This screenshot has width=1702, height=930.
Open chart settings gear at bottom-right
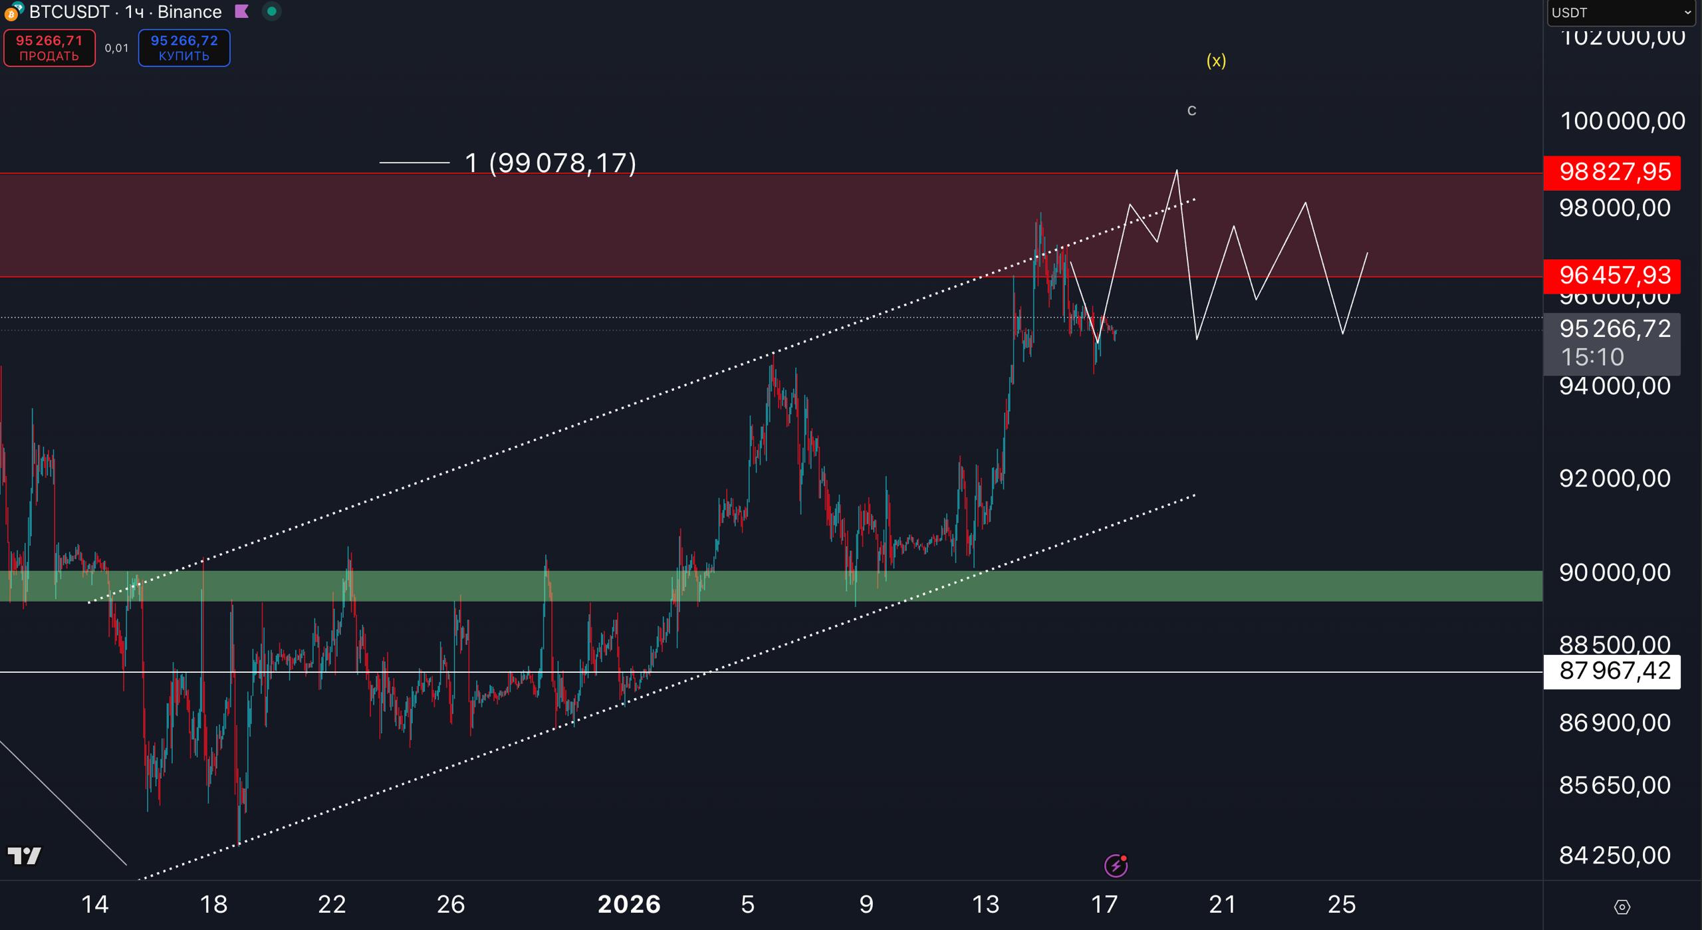pyautogui.click(x=1622, y=907)
